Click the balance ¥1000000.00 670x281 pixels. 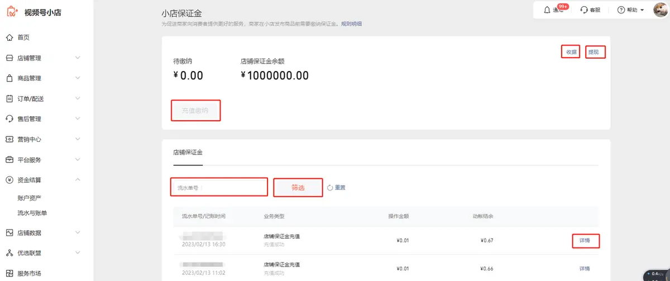coord(275,75)
